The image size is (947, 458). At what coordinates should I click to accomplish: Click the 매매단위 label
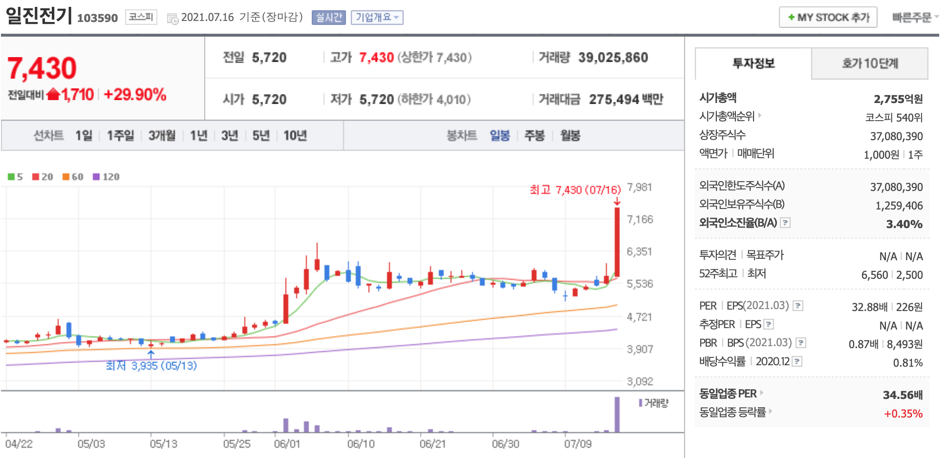coord(755,153)
